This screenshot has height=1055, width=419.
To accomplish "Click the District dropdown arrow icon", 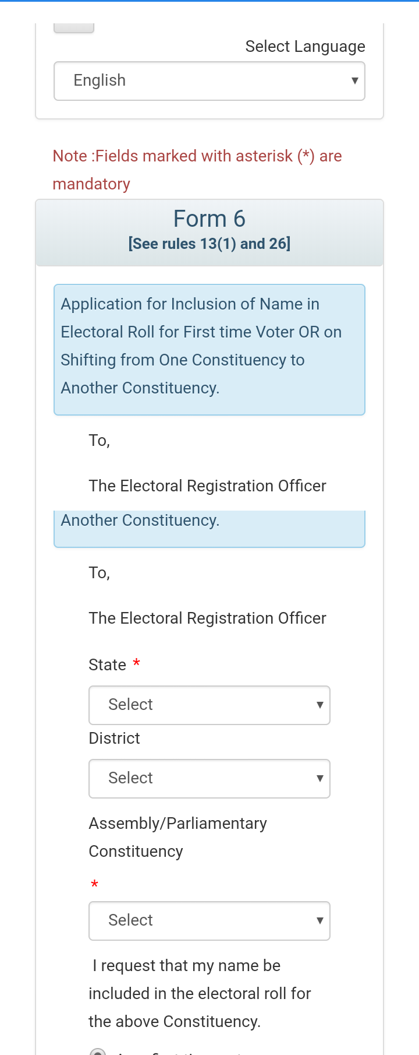I will tap(319, 779).
